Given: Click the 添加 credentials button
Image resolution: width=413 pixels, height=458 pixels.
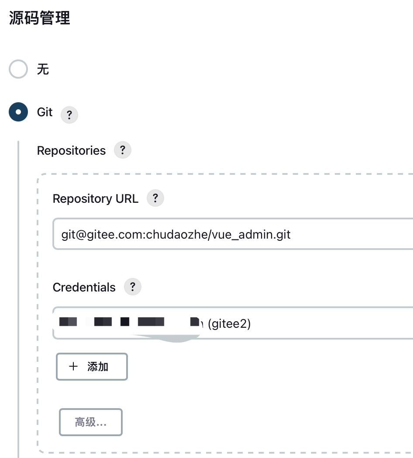Looking at the screenshot, I should coord(92,367).
